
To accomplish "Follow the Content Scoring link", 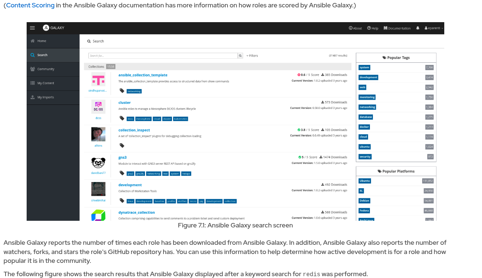I will pos(30,5).
